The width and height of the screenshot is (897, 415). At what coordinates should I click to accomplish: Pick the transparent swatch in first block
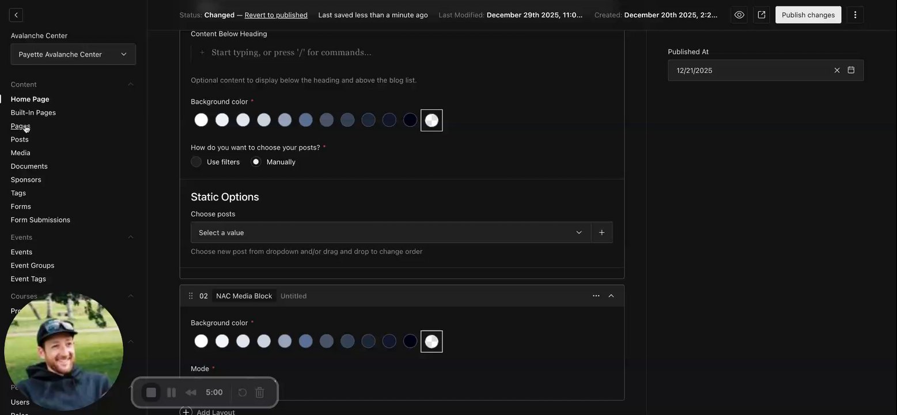(x=432, y=120)
